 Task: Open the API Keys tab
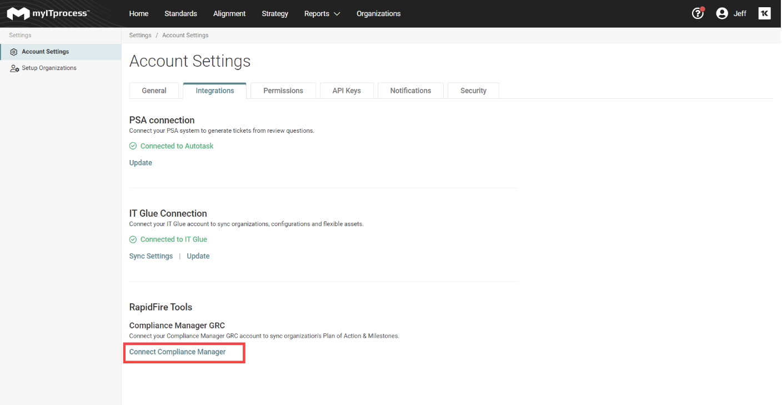tap(347, 91)
